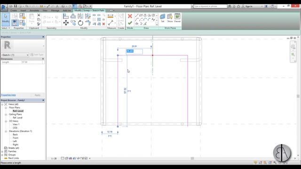The image size is (301, 169).
Task: Click Sign In in title bar
Action: pos(249,6)
